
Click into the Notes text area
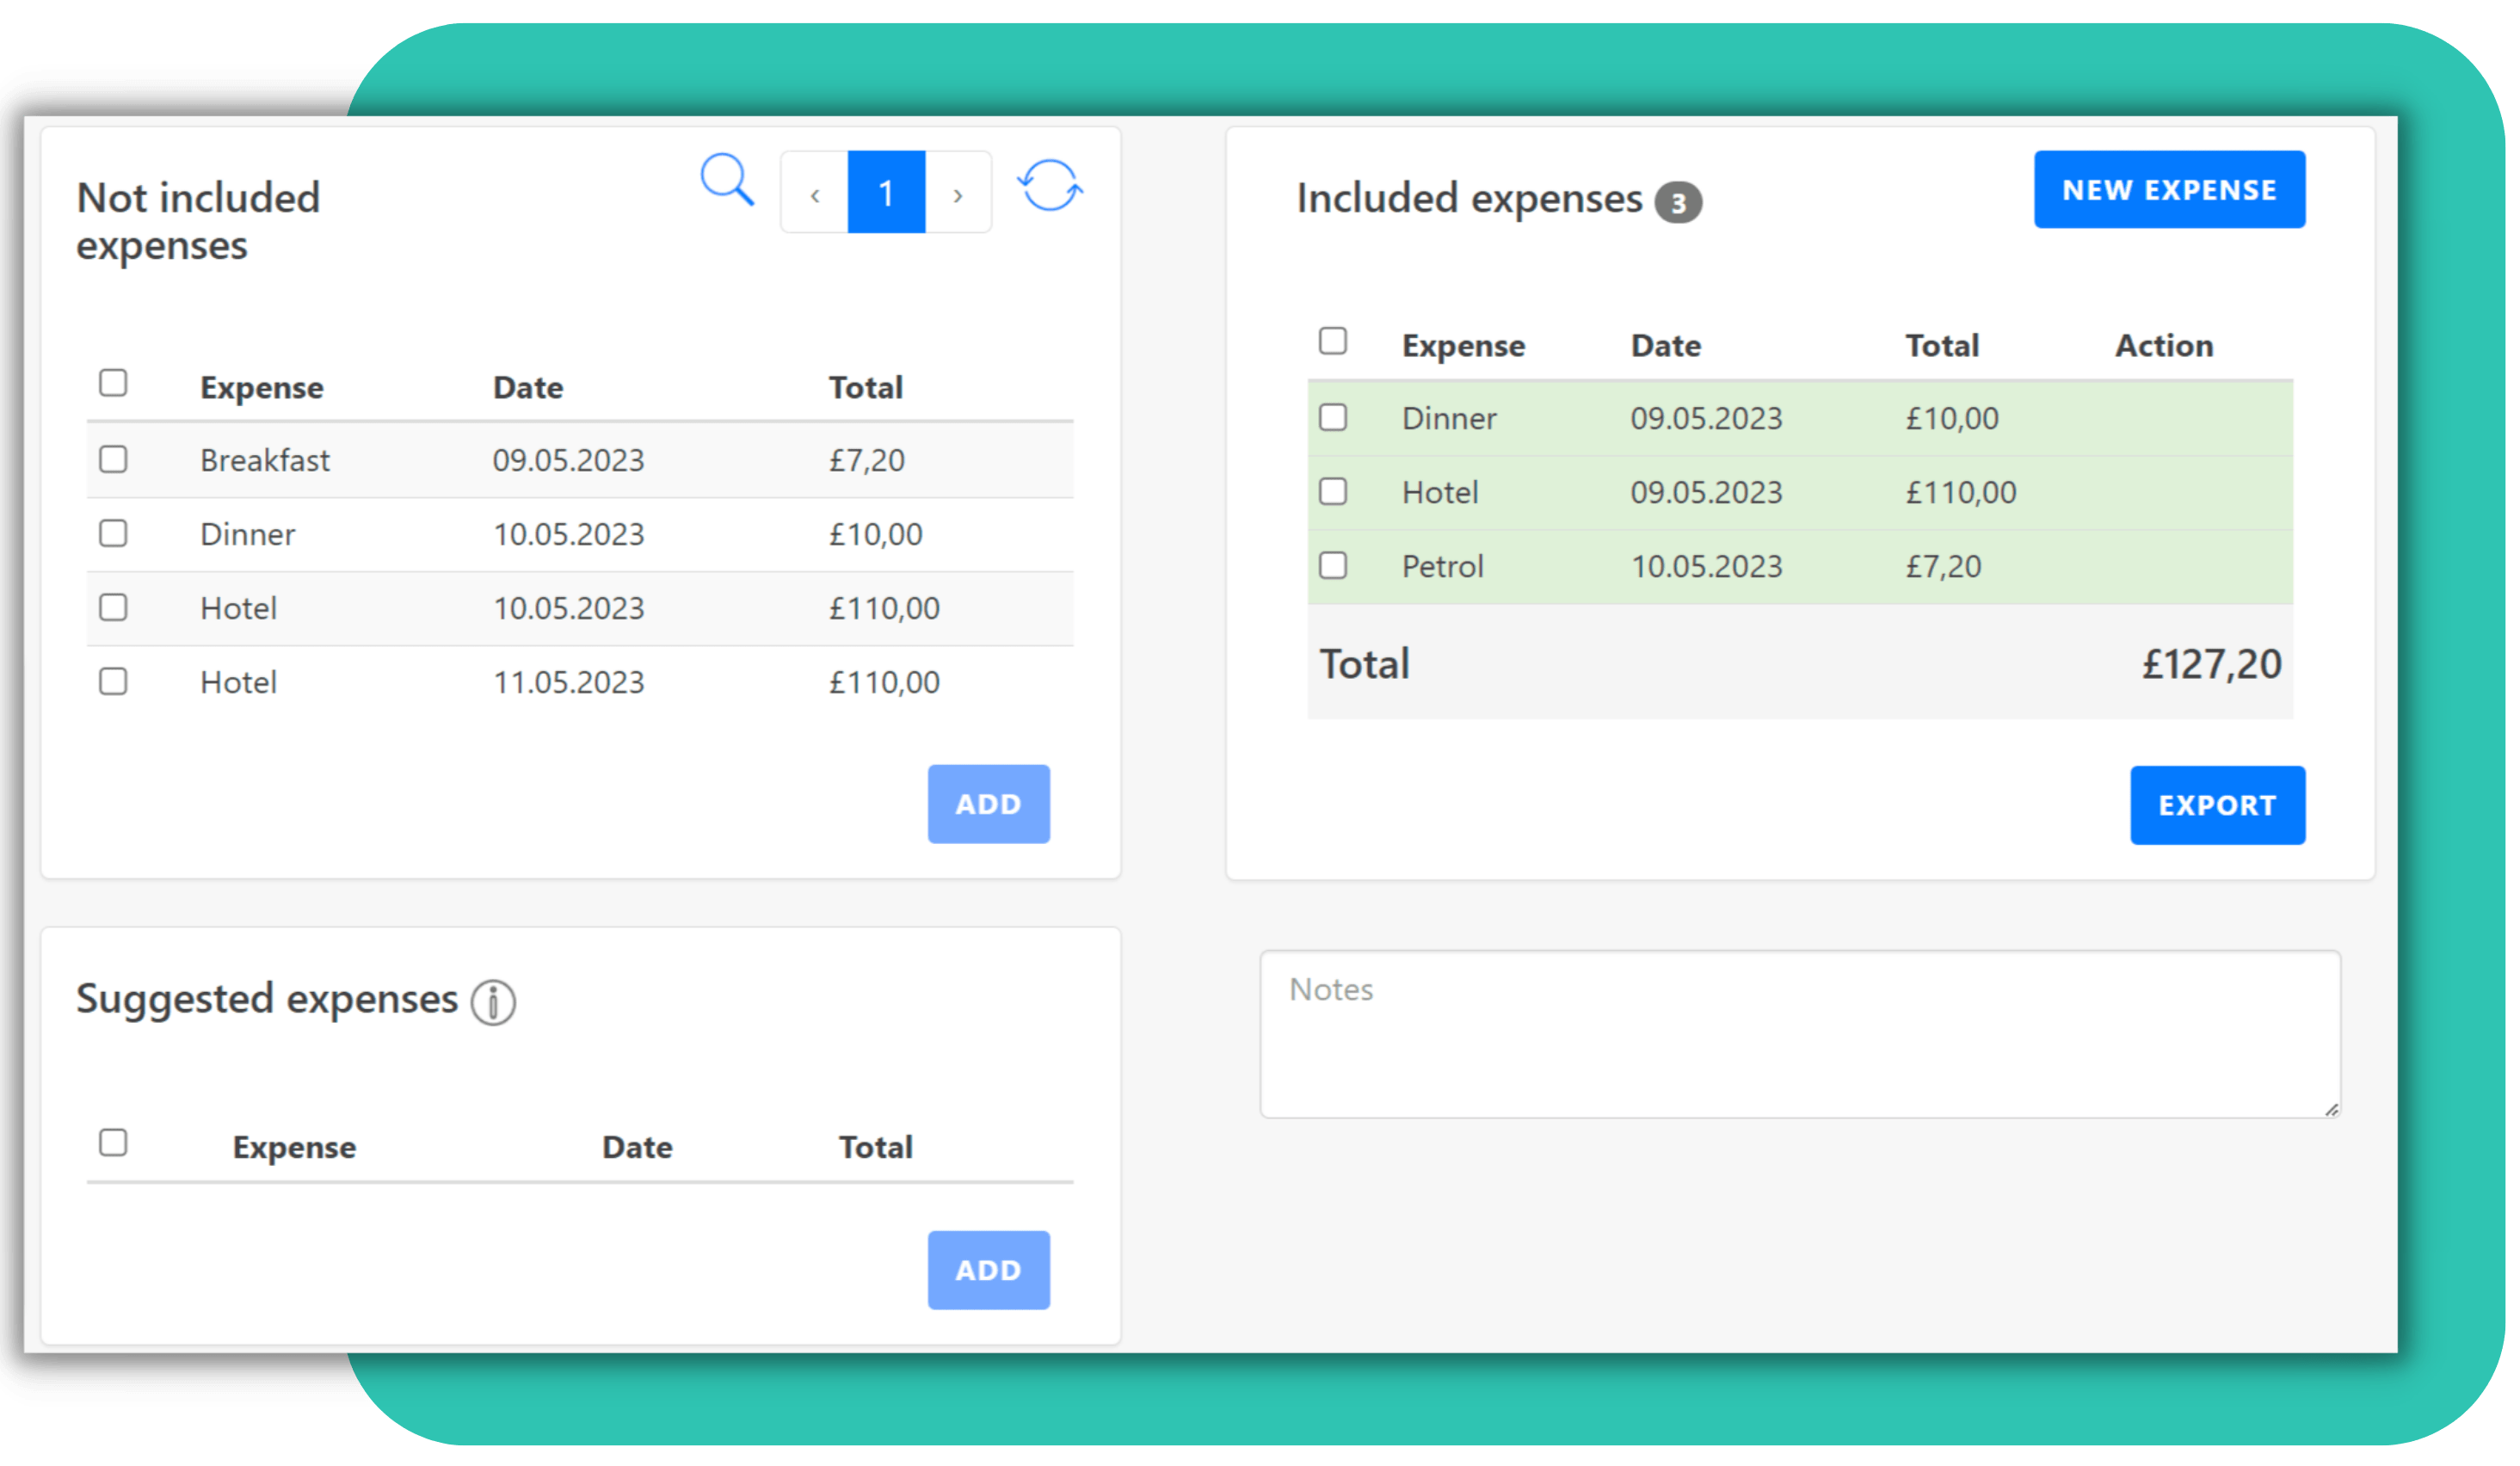pos(1799,1034)
